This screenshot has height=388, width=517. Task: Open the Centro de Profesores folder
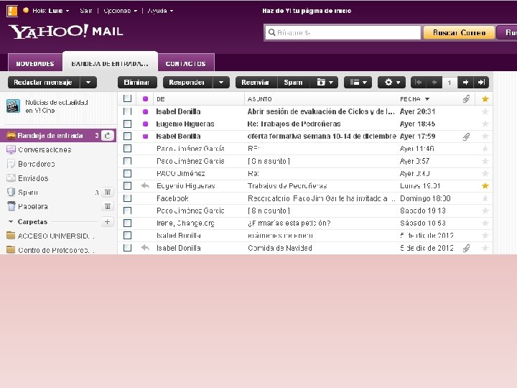coord(55,250)
